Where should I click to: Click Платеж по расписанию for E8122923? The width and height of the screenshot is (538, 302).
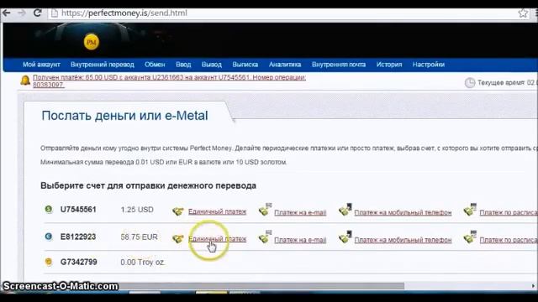[x=509, y=240]
